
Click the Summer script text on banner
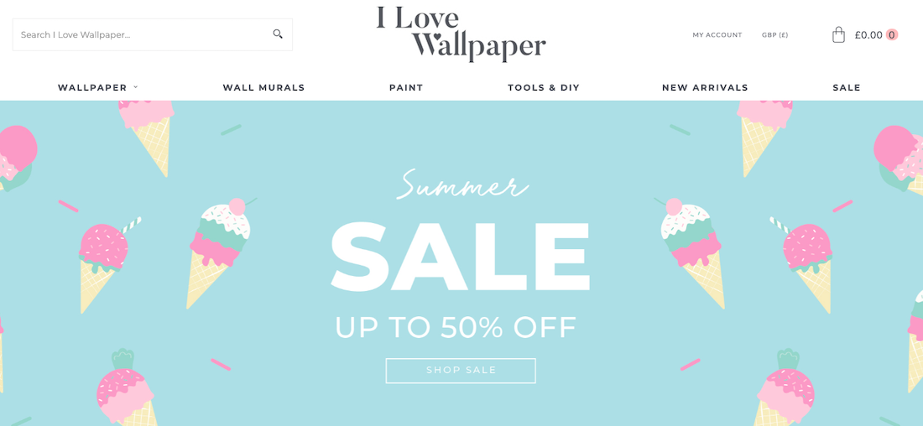pos(462,184)
